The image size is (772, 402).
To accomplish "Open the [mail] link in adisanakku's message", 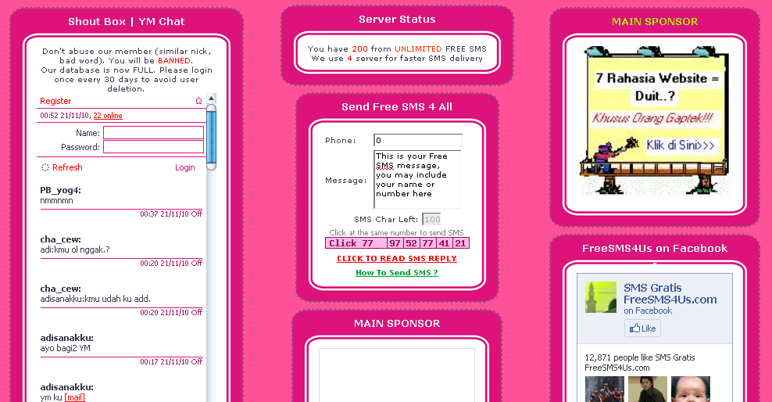I will (x=74, y=397).
